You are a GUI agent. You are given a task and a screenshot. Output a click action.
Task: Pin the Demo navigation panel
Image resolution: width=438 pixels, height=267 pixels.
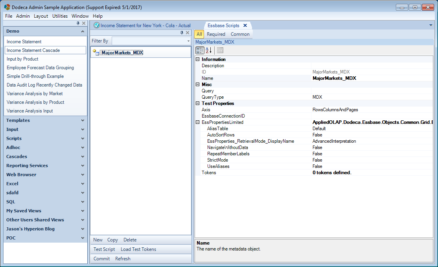coord(78,23)
